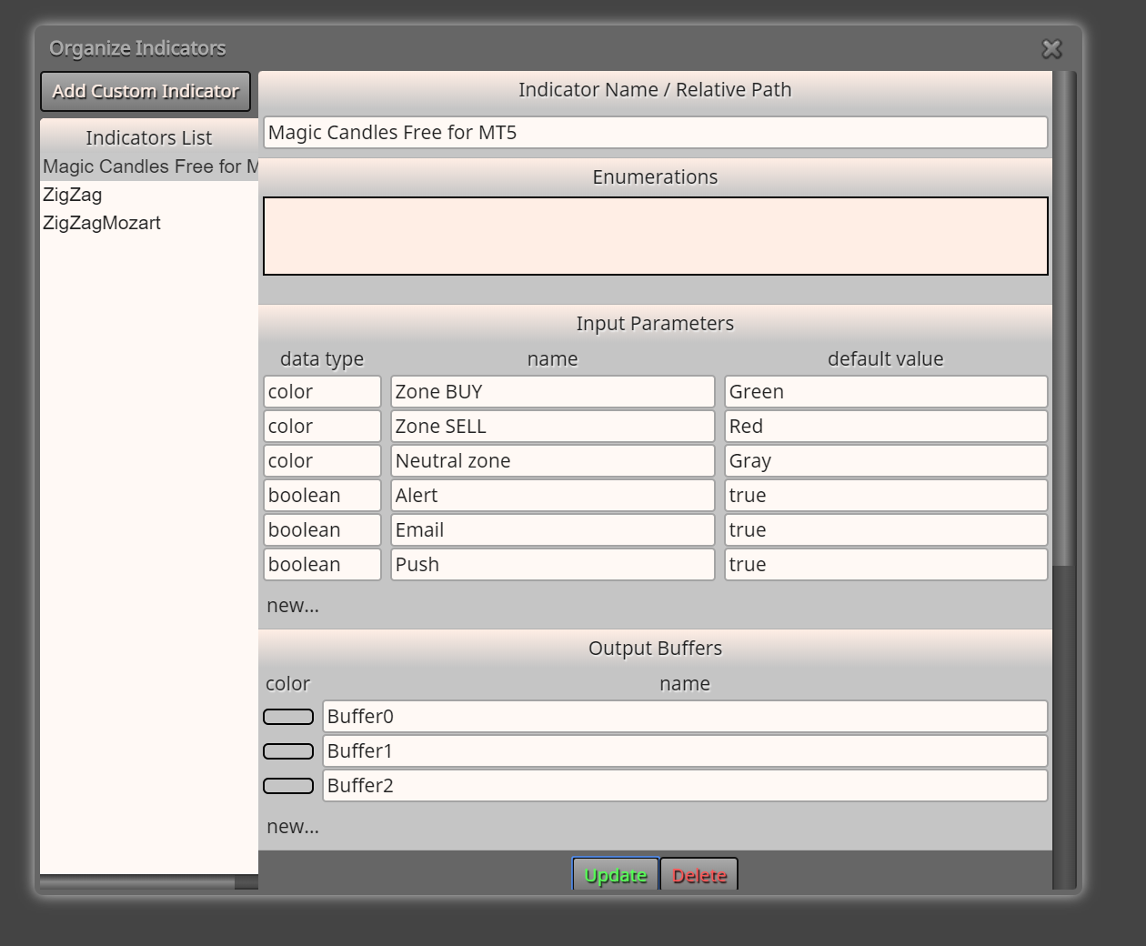Open data type field for Push row
This screenshot has width=1146, height=946.
322,565
